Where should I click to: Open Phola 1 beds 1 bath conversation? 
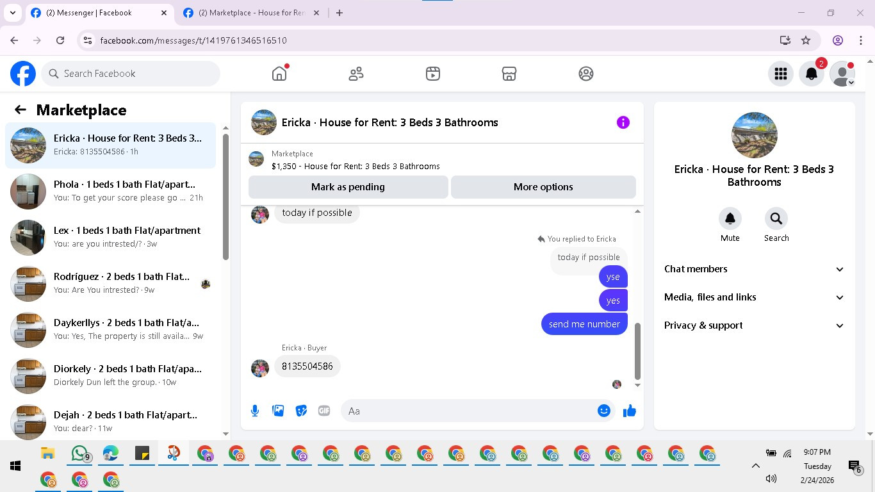point(111,192)
